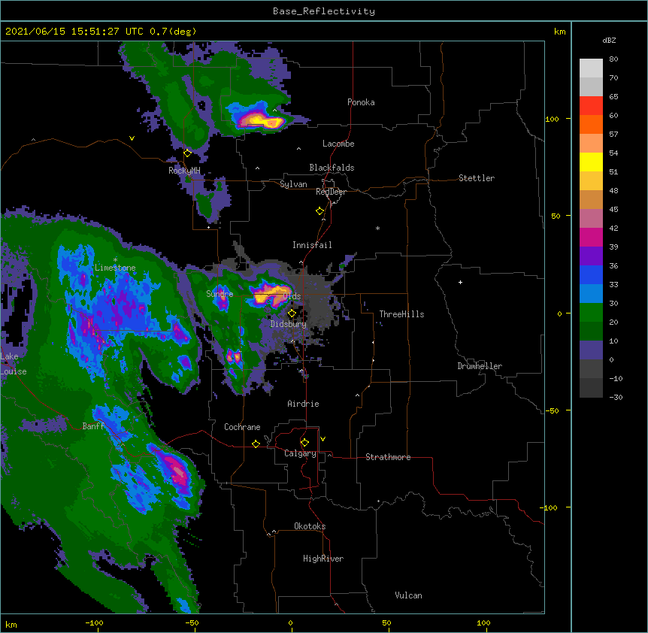The height and width of the screenshot is (633, 648).
Task: Click the yellow diamond marker above Calgary label
Action: click(x=304, y=443)
